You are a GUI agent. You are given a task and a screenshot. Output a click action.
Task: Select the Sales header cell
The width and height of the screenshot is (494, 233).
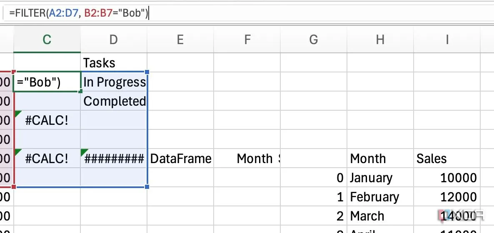pyautogui.click(x=447, y=159)
